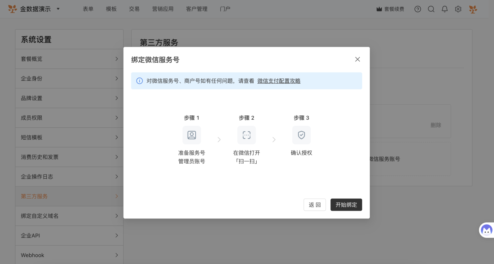Click the chevron on the 第三方服务 row

click(x=117, y=196)
